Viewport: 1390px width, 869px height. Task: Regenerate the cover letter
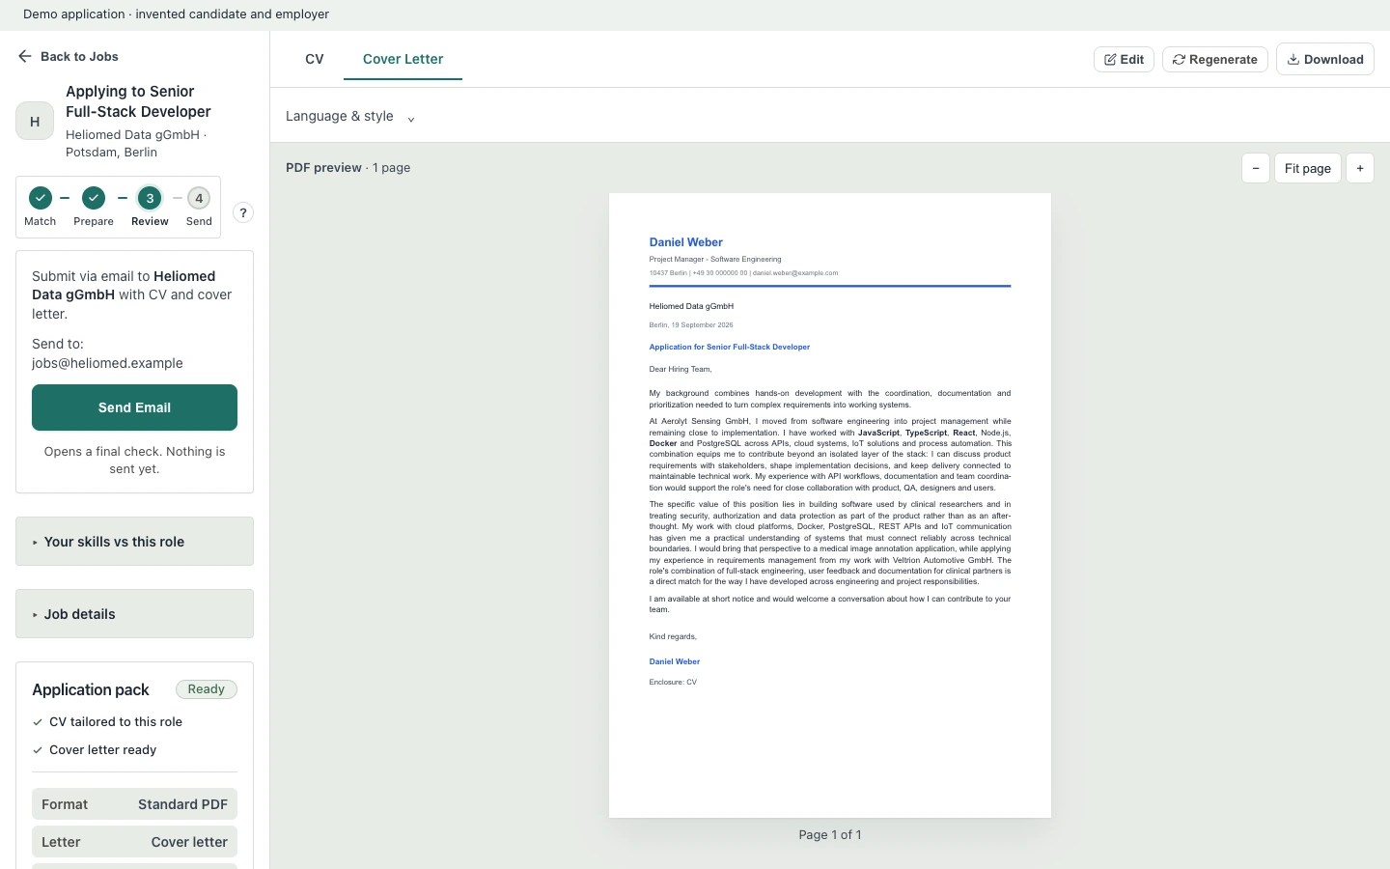tap(1214, 59)
